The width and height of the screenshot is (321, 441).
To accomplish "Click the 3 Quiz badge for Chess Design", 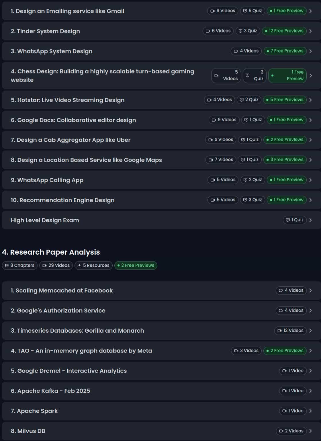I will [255, 75].
